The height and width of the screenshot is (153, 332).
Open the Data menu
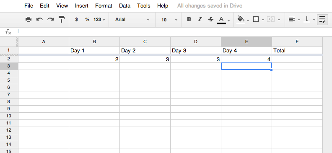(124, 6)
